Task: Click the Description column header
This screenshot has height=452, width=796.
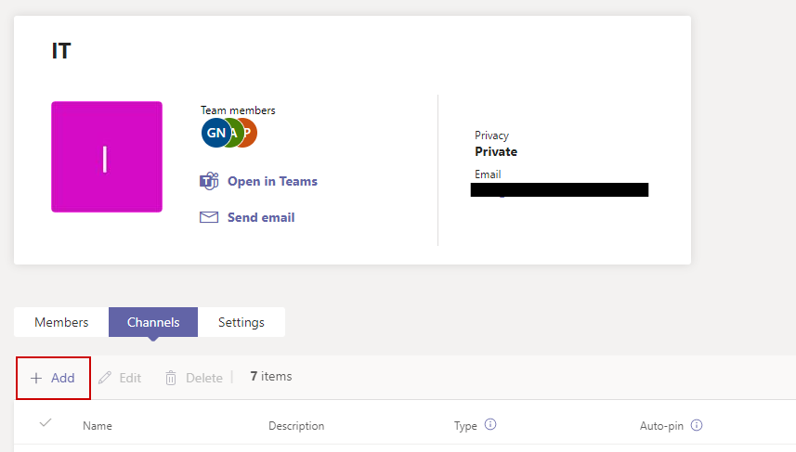Action: coord(296,426)
